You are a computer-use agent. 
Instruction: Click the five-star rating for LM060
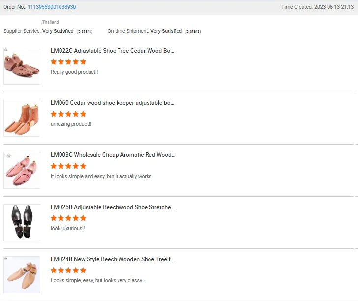click(x=68, y=114)
